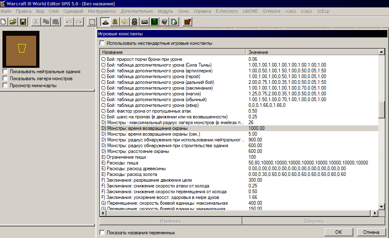The image size is (389, 238).
Task: Launch Test Map with the red checkmark icon
Action: [187, 22]
